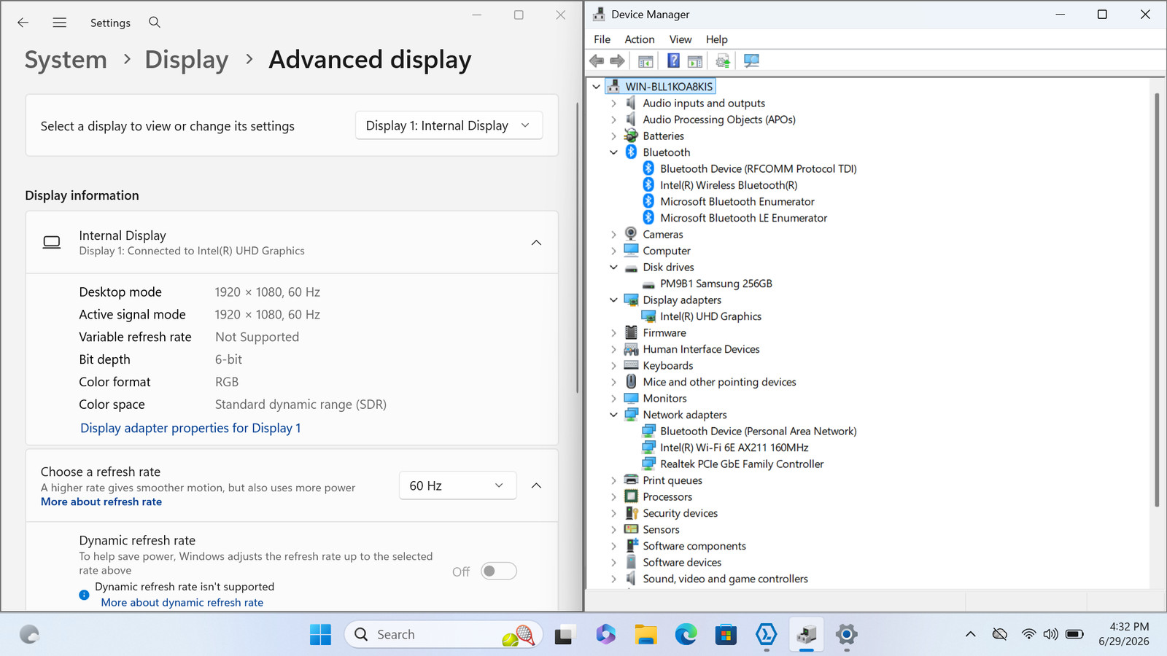Open More about refresh rate link
The image size is (1167, 656).
[101, 501]
